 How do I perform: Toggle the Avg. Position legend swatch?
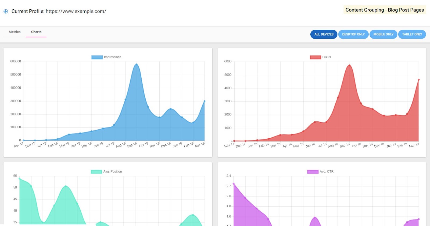click(96, 172)
